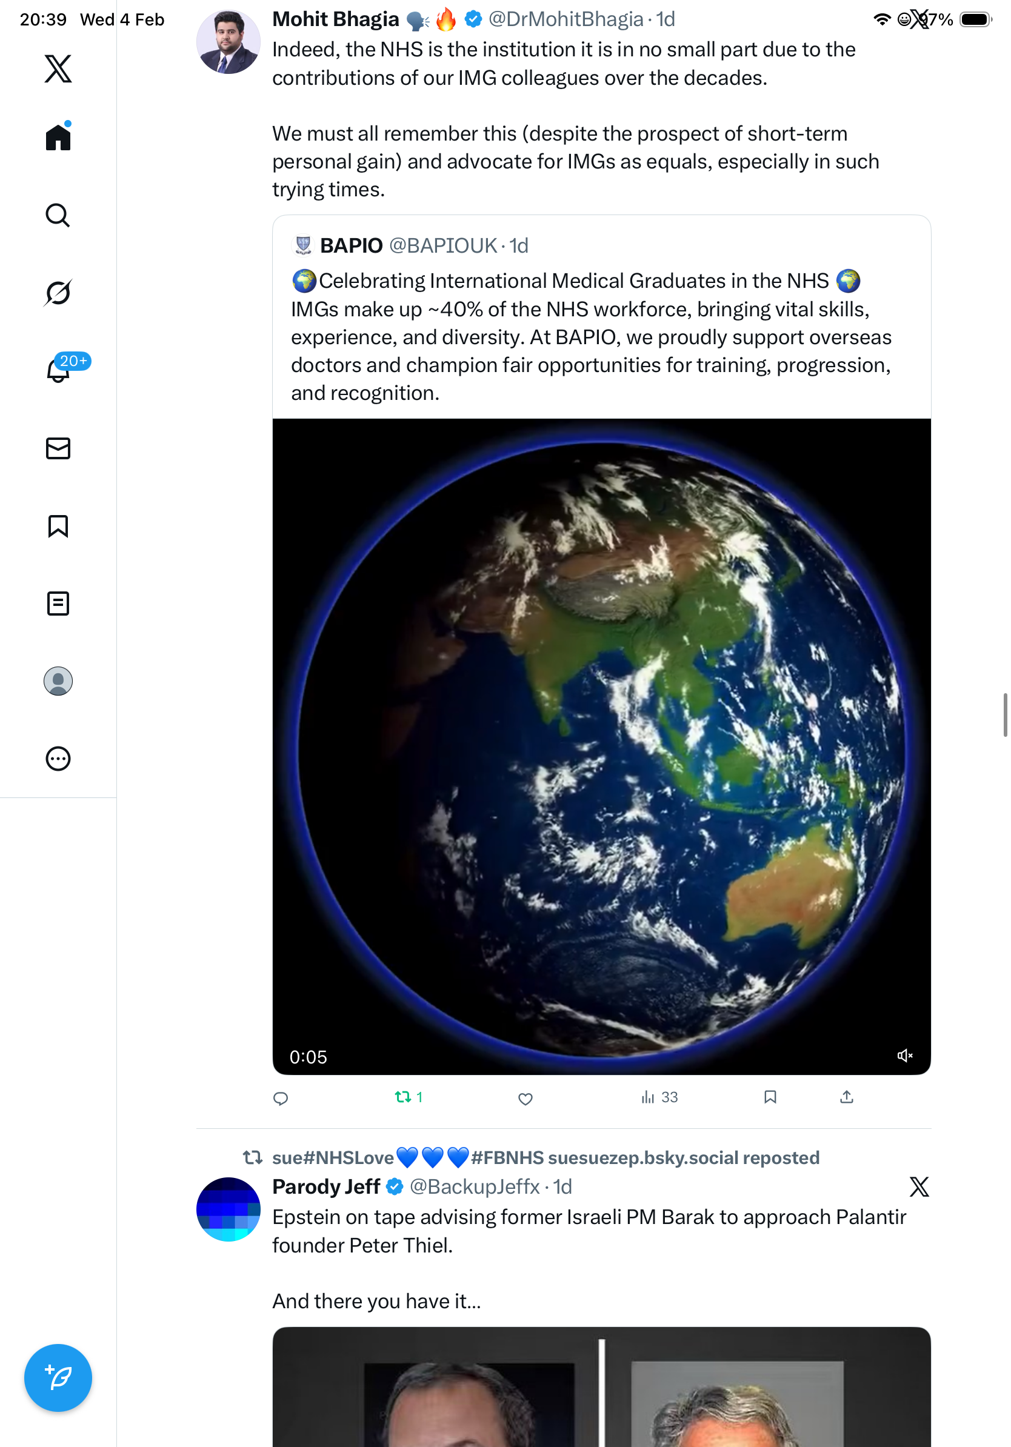This screenshot has width=1011, height=1447.
Task: Open the Home feed icon
Action: pyautogui.click(x=58, y=137)
